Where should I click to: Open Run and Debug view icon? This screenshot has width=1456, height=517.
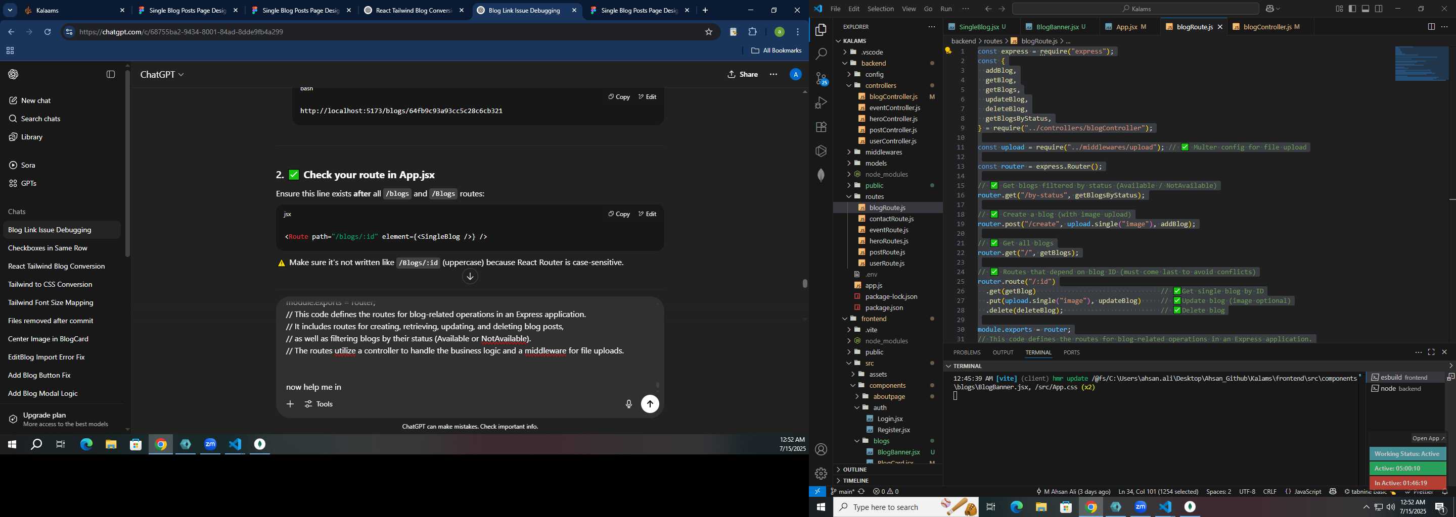point(821,102)
